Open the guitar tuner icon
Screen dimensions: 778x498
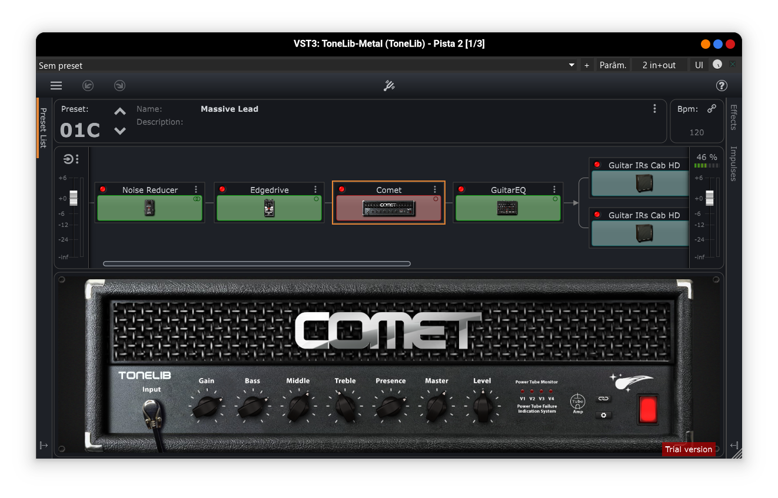click(x=389, y=86)
